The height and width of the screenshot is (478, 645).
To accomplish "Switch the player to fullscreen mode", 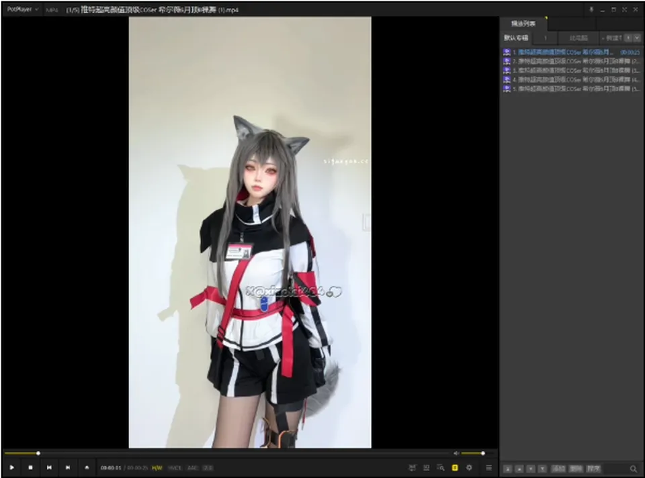I will pyautogui.click(x=624, y=9).
